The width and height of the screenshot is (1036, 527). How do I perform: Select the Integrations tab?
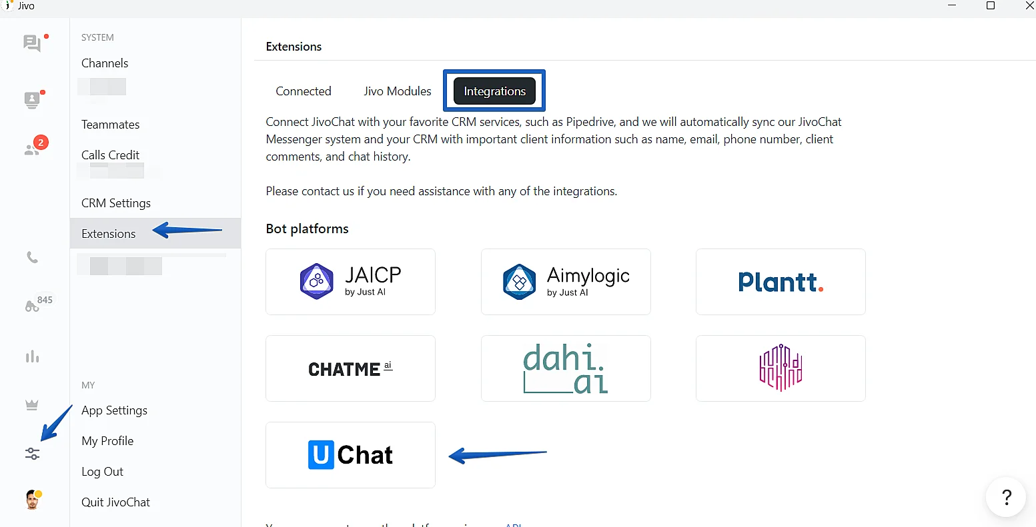point(495,91)
